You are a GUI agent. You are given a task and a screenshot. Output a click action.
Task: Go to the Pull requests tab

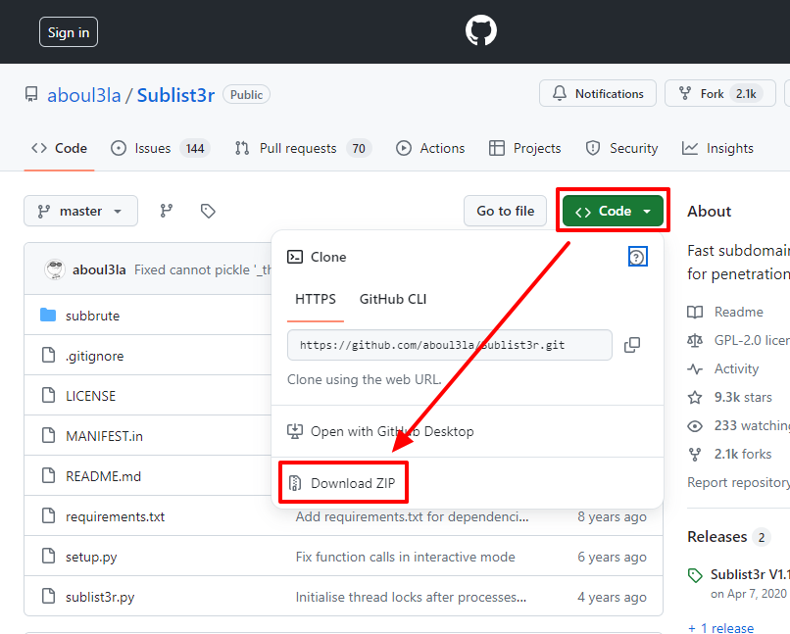click(x=303, y=148)
